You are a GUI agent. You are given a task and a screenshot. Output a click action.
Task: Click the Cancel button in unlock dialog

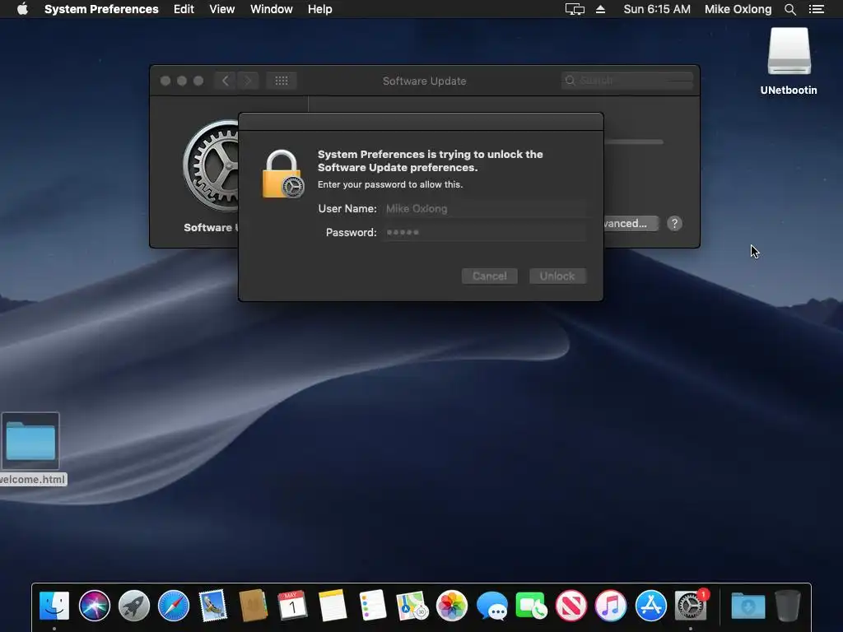click(489, 276)
